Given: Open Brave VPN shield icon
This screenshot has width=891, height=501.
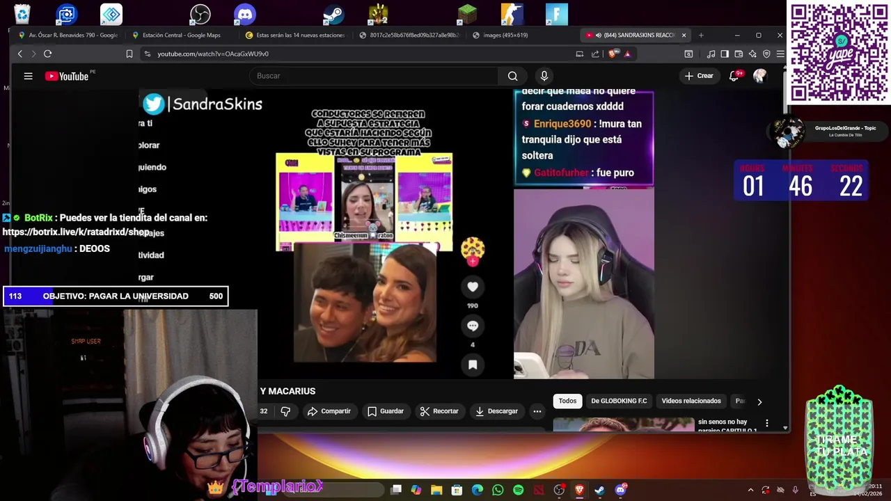Looking at the screenshot, I should (766, 54).
